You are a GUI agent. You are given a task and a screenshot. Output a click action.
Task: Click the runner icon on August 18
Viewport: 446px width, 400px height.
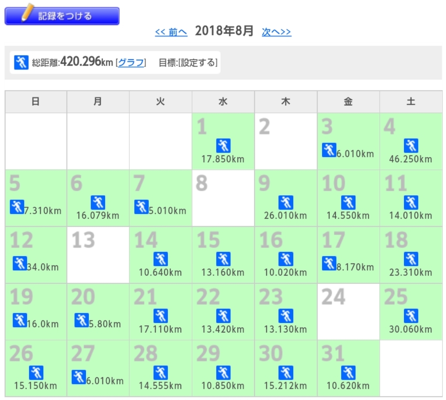coord(411,259)
